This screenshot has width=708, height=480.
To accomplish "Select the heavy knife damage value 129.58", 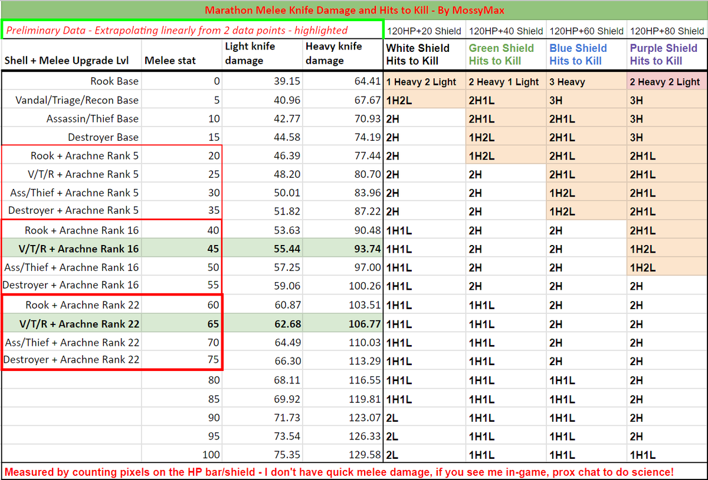I will [x=343, y=455].
